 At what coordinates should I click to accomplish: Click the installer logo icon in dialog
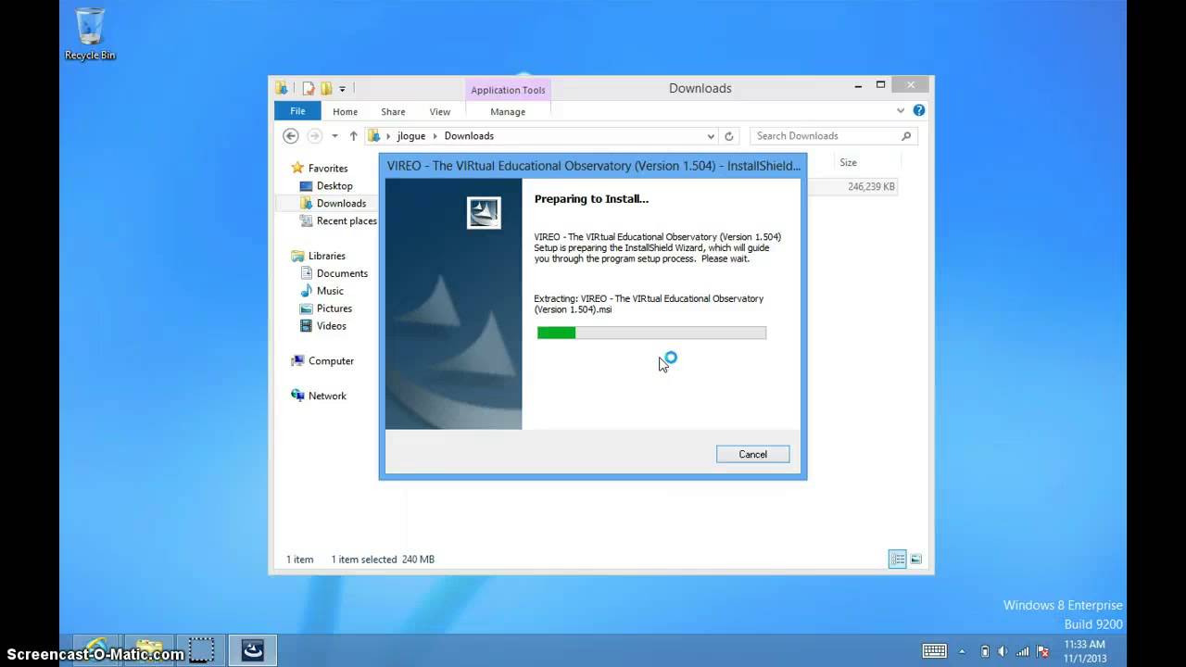tap(484, 213)
